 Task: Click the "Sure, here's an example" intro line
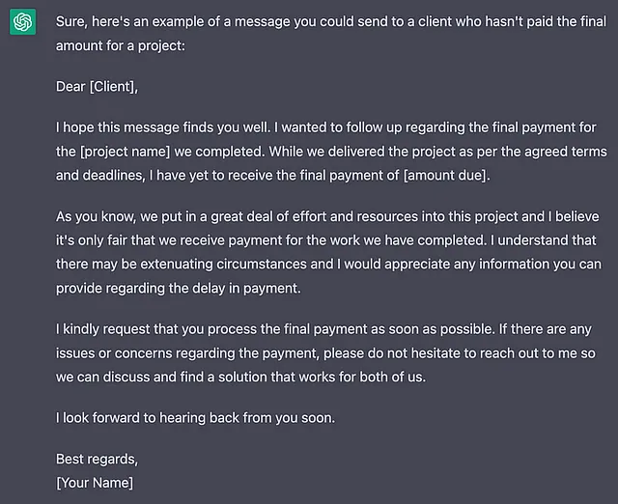[x=331, y=21]
